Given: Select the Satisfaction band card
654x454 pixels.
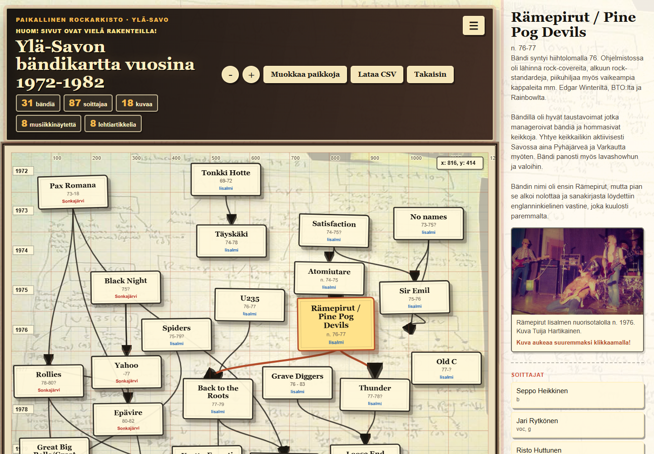Looking at the screenshot, I should [334, 231].
